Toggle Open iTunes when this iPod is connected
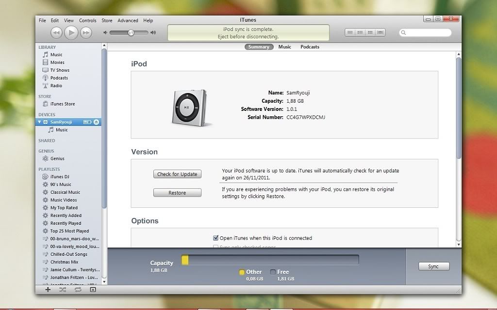Image resolution: width=497 pixels, height=310 pixels. pyautogui.click(x=216, y=238)
